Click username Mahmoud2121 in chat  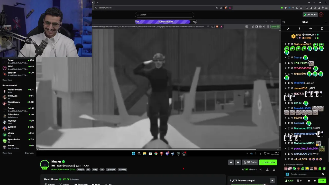pos(303,128)
